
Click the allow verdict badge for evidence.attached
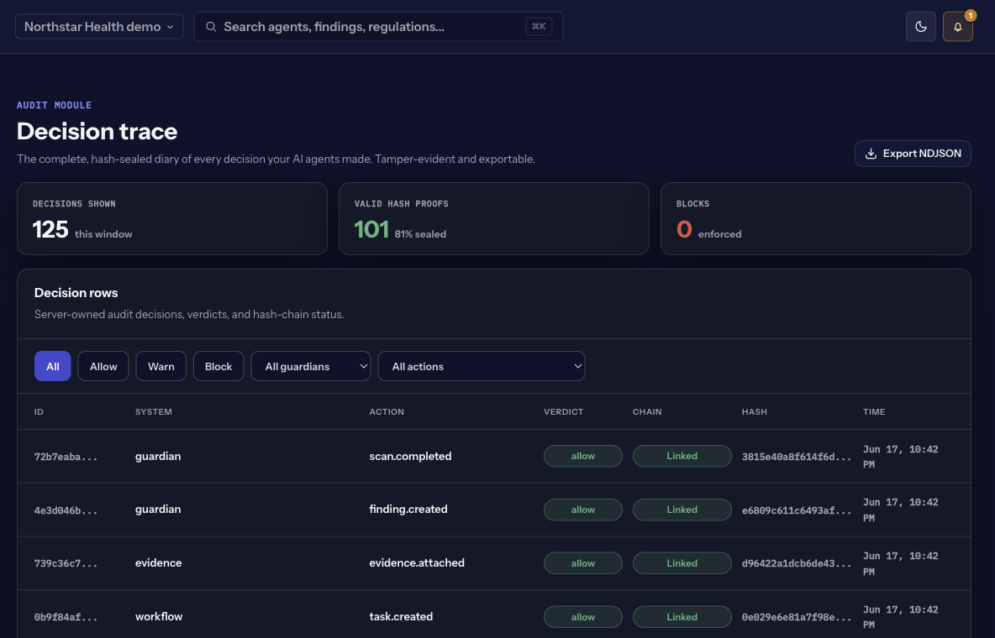[583, 563]
